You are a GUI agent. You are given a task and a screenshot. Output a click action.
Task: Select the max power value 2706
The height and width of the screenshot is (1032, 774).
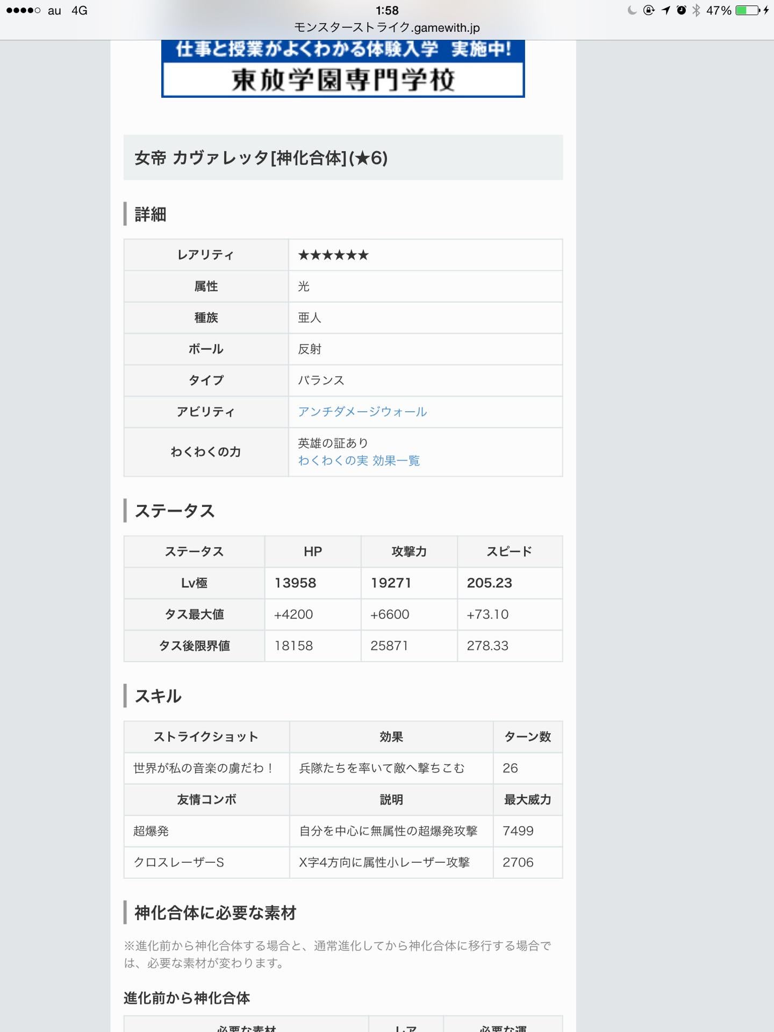click(518, 862)
